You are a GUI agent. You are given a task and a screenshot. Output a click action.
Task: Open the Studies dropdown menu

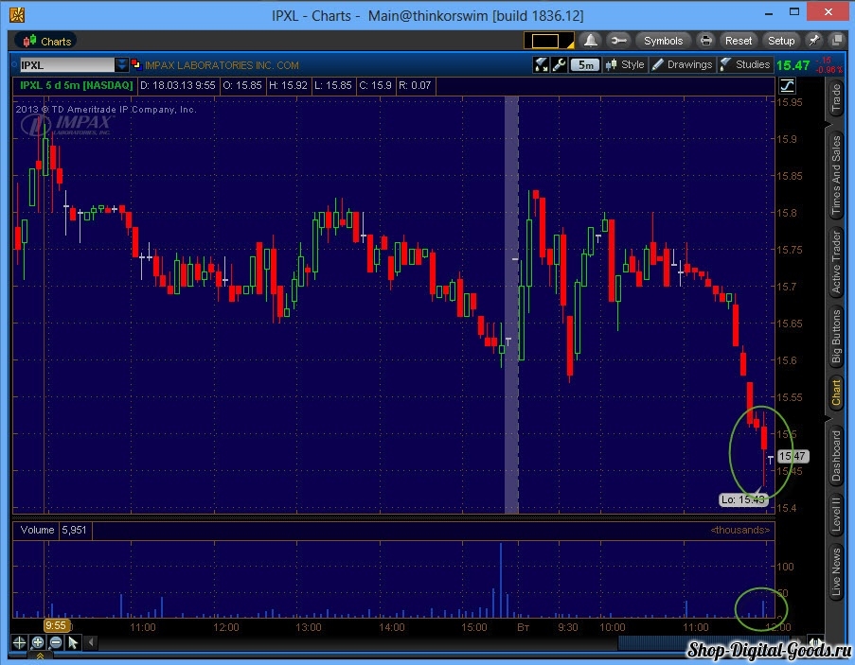point(745,65)
